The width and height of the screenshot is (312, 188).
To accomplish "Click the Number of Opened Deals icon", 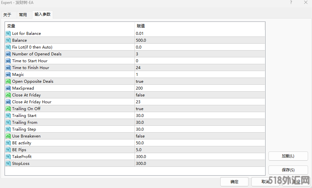I will tap(8, 54).
